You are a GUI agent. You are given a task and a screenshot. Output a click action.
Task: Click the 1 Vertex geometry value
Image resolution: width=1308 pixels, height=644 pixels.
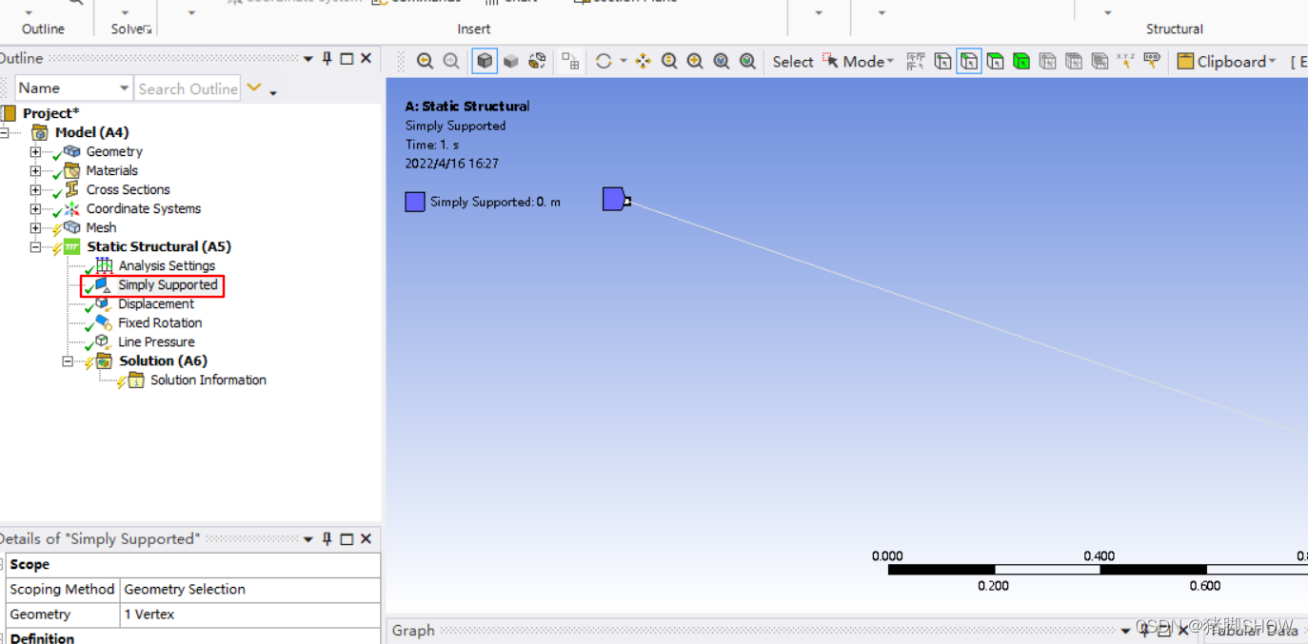[250, 615]
